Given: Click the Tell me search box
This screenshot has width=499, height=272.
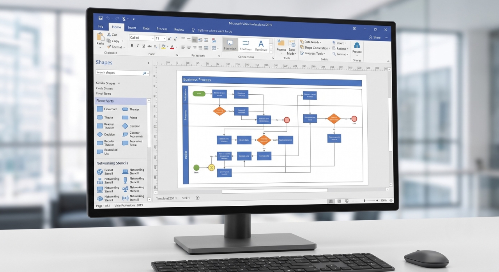Looking at the screenshot, I should [212, 30].
